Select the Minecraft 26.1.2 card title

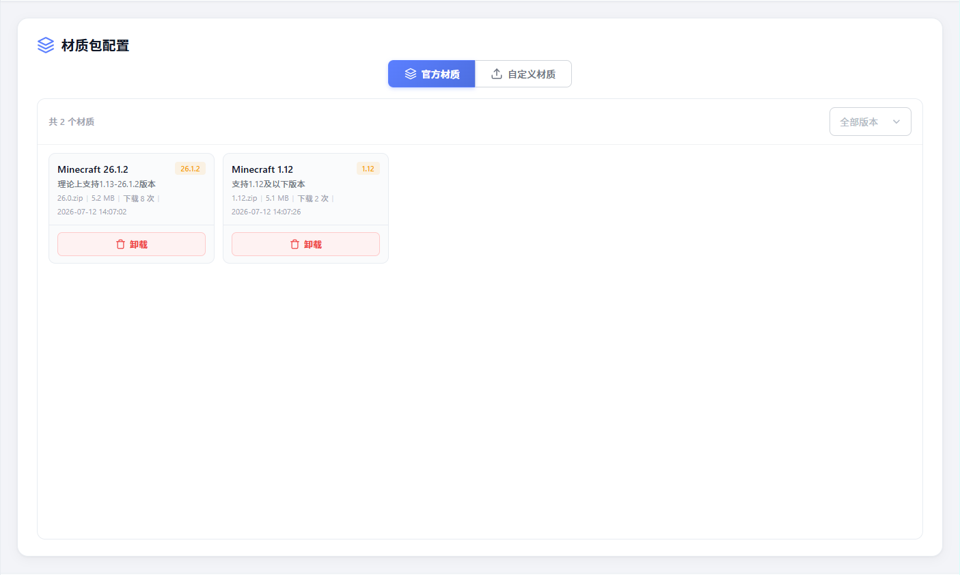coord(93,169)
